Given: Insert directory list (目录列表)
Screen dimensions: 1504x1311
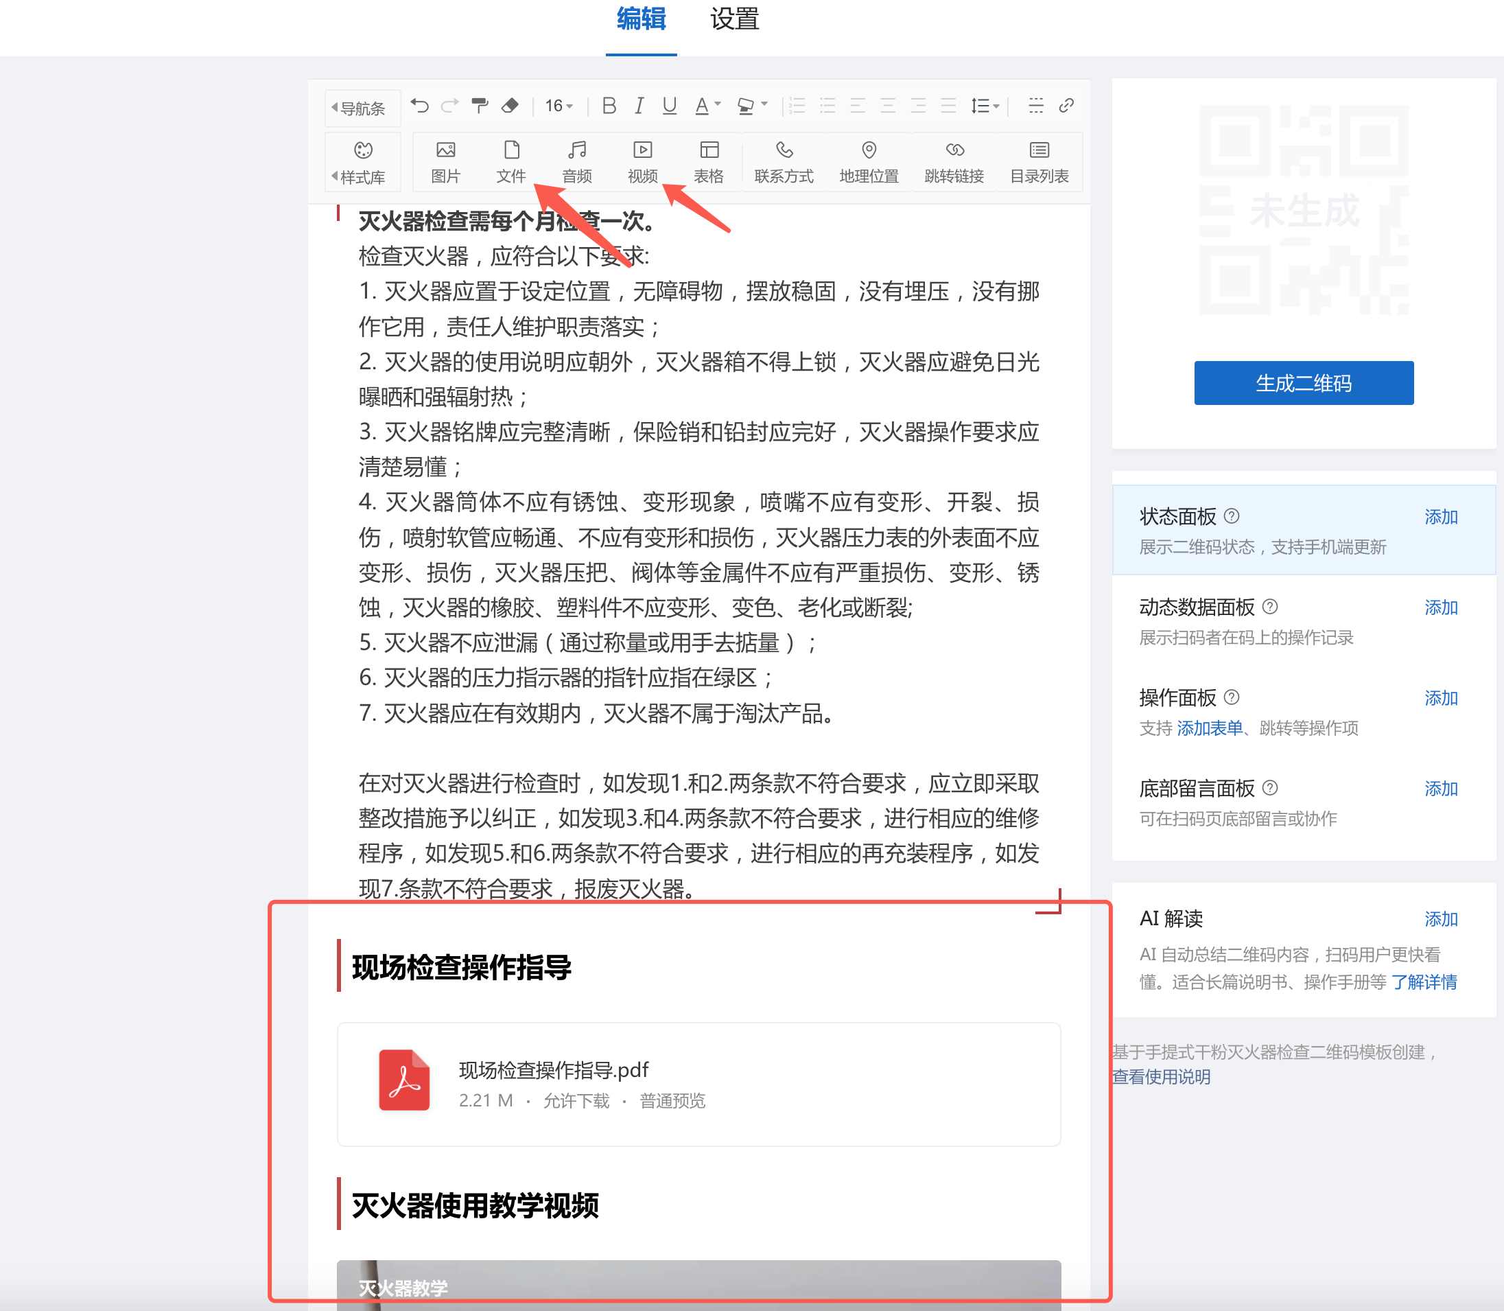Looking at the screenshot, I should [x=1039, y=162].
